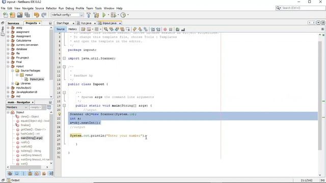Screen dimensions: 326x183
Task: Click the Open Project toolbar icon
Action: pos(20,15)
